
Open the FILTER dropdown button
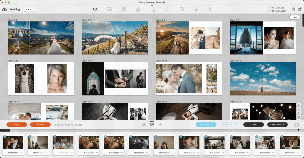[x=40, y=125]
